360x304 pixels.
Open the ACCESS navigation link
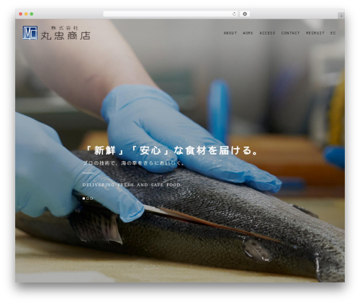[267, 33]
